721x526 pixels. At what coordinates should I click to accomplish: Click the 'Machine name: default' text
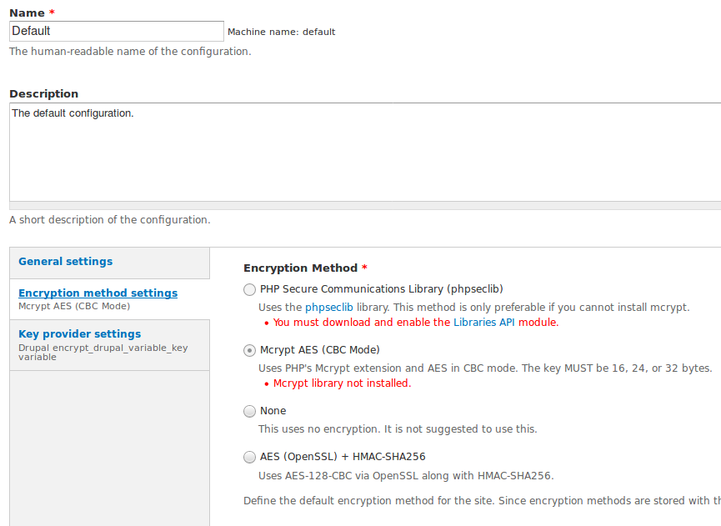[282, 32]
